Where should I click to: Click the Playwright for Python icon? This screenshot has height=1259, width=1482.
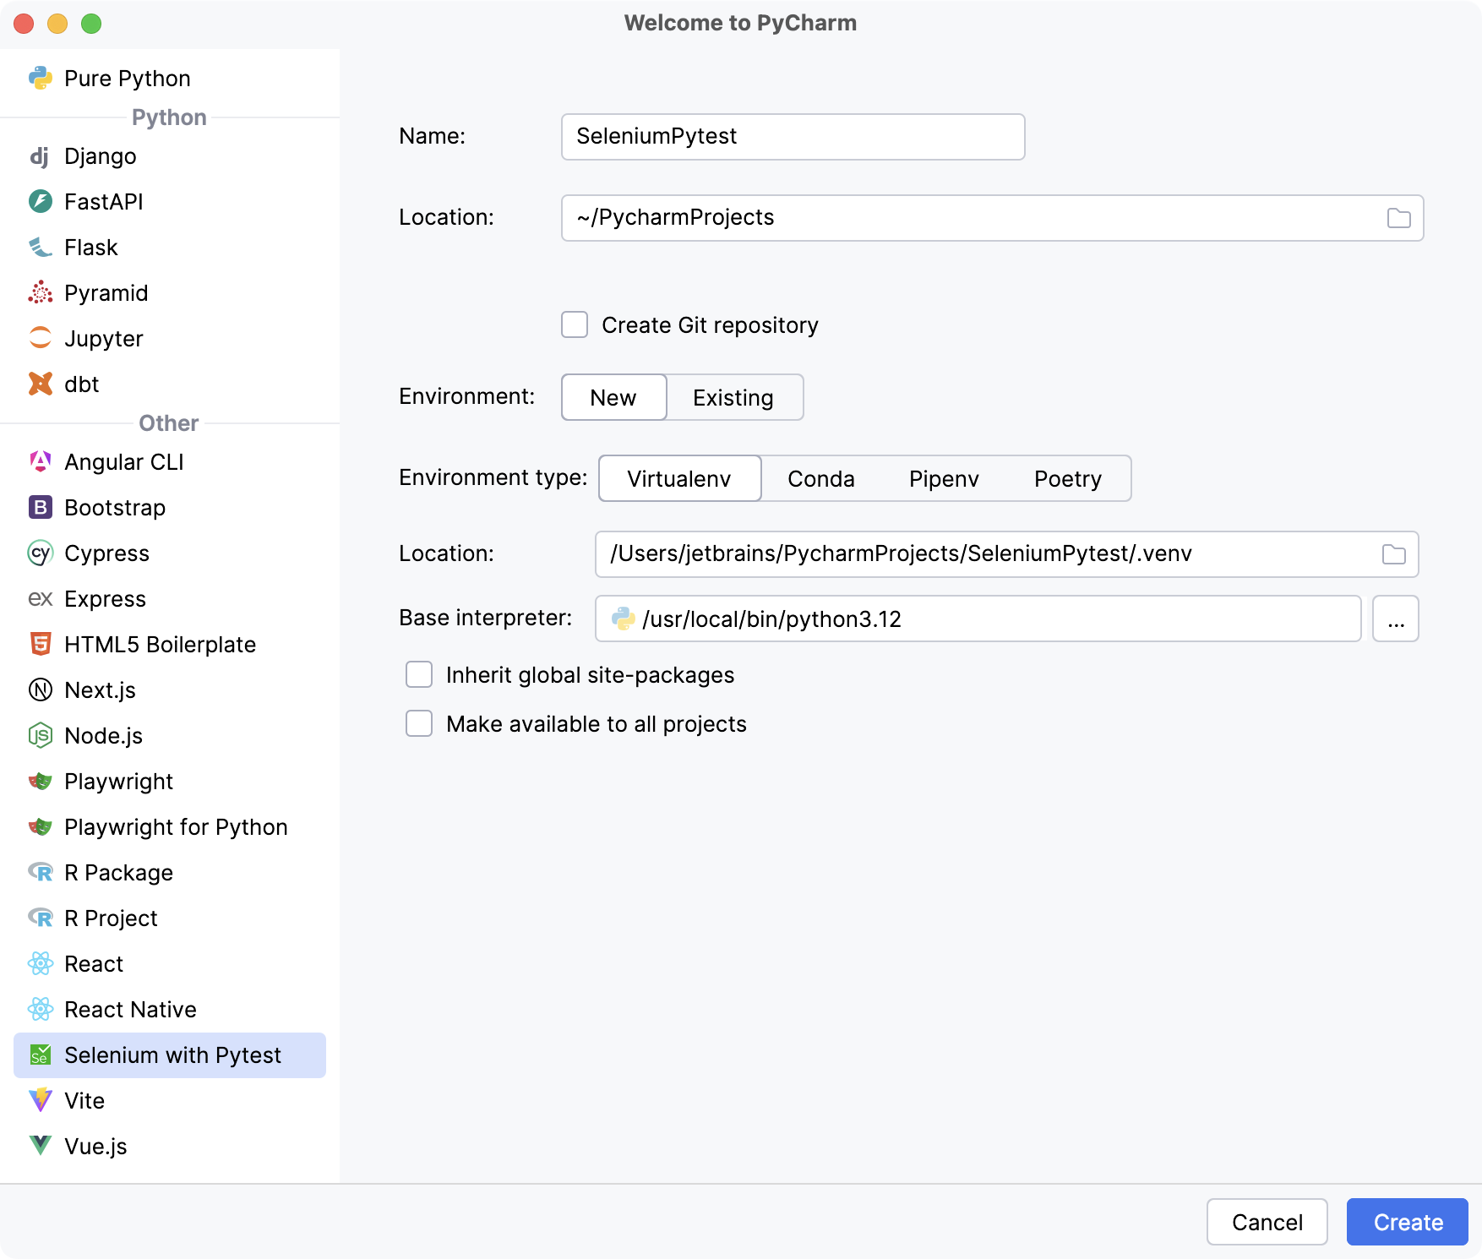click(40, 826)
